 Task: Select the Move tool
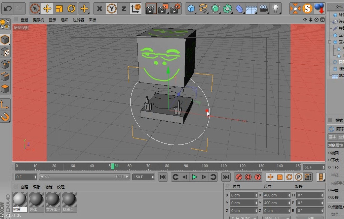[x=47, y=7]
